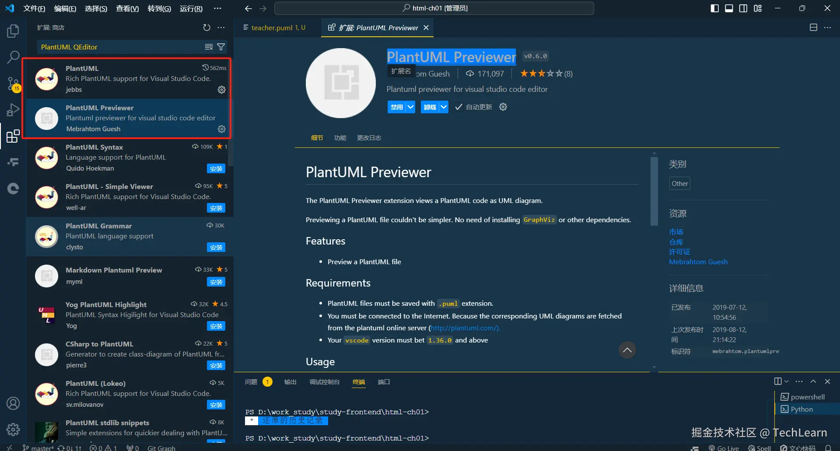
Task: Open the extensions filter funnel
Action: (221, 47)
